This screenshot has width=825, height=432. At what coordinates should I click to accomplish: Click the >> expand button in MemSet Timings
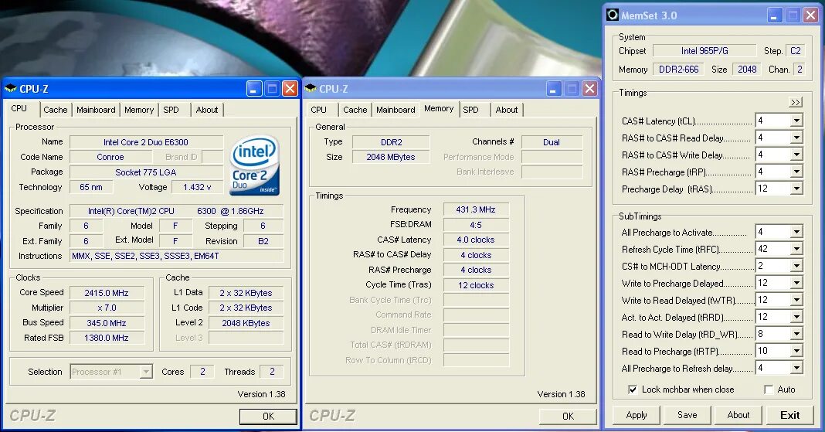coord(796,102)
